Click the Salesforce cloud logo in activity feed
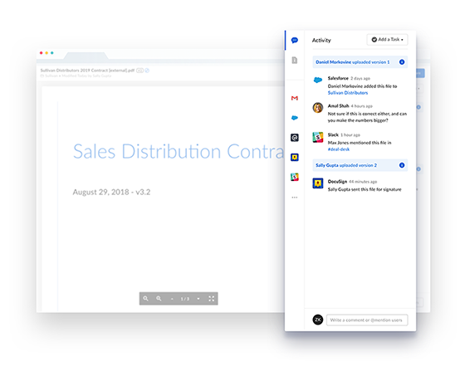 [318, 80]
